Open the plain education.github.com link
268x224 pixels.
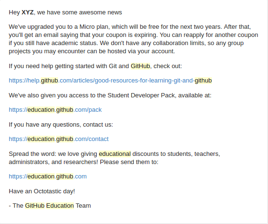tap(47, 177)
